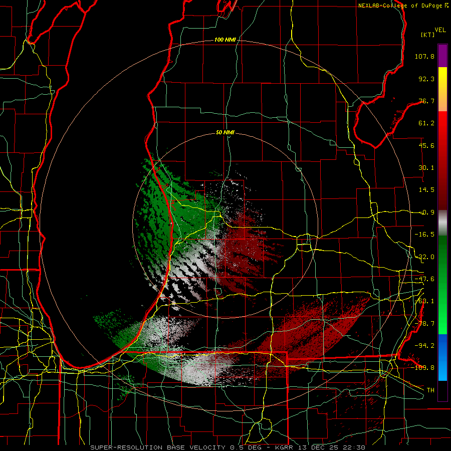Click the -0.9 velocity scale value
Screen dimensions: 451x451
click(426, 212)
